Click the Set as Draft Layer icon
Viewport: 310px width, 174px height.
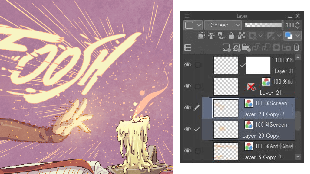point(221,36)
